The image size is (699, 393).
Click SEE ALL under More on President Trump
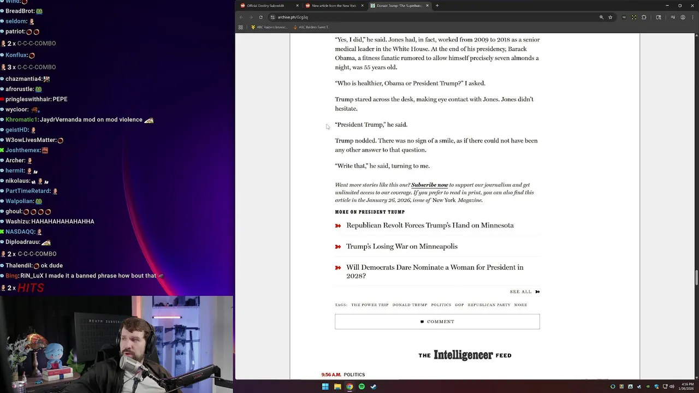(x=525, y=291)
